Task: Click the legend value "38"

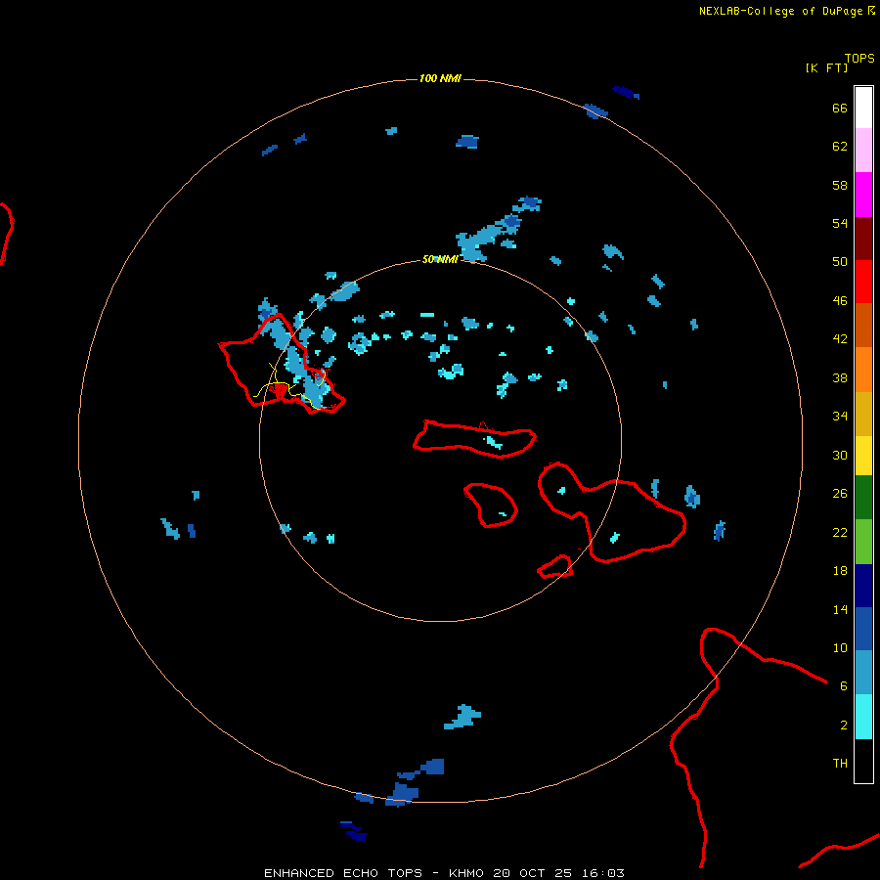Action: (x=840, y=377)
